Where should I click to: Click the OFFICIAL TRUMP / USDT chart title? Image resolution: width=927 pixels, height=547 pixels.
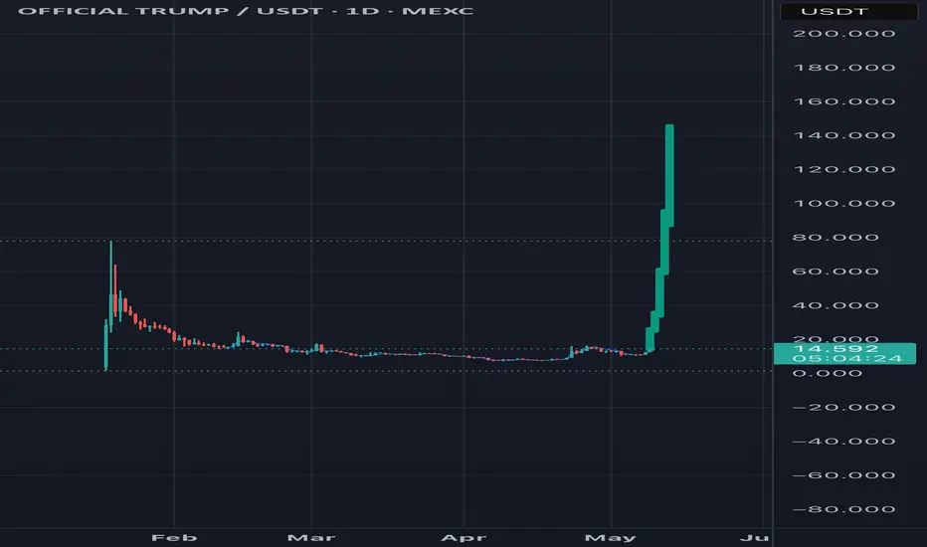(246, 11)
